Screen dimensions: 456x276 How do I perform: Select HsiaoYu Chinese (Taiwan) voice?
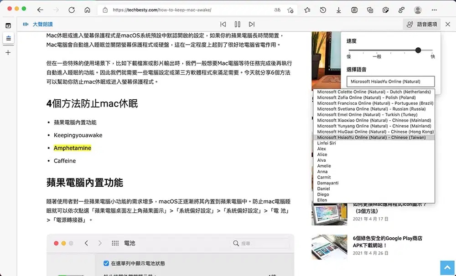tap(374, 138)
